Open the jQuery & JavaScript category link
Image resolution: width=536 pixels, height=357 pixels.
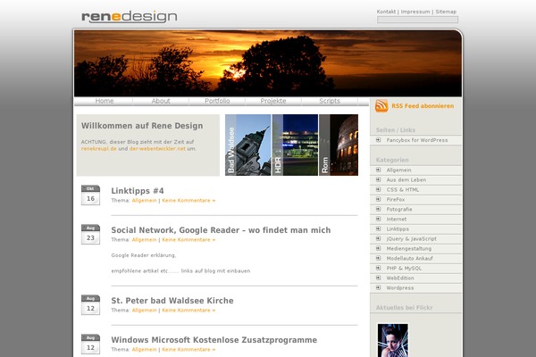point(412,239)
